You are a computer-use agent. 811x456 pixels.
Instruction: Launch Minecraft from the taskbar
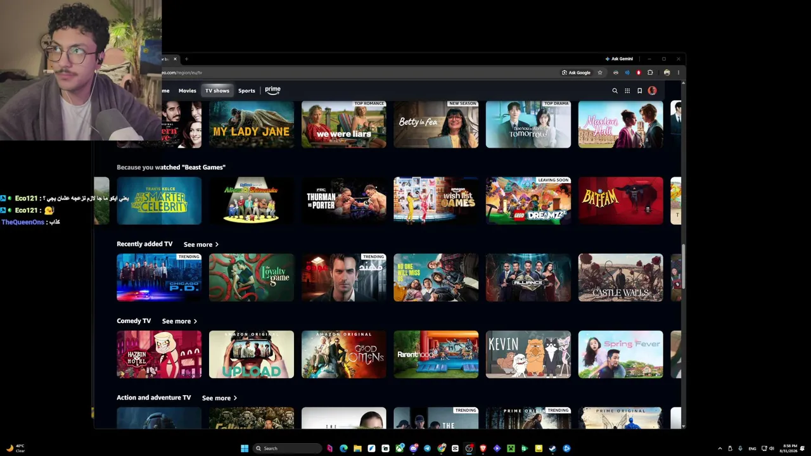tap(511, 448)
